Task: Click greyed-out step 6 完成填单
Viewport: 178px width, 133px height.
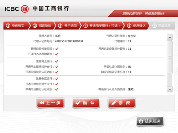Action: click(x=162, y=26)
